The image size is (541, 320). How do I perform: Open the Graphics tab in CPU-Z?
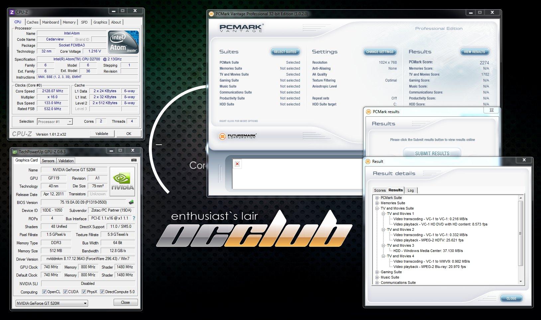[x=100, y=22]
